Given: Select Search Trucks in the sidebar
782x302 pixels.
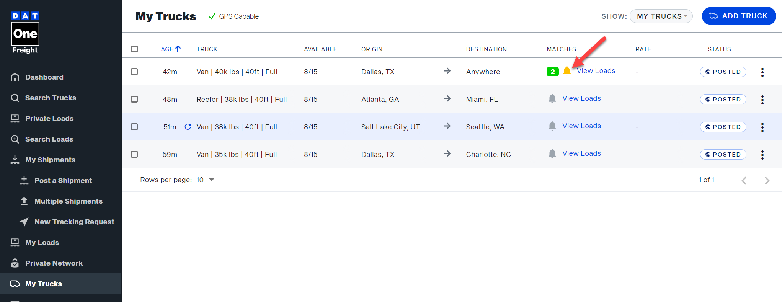Looking at the screenshot, I should (x=50, y=98).
